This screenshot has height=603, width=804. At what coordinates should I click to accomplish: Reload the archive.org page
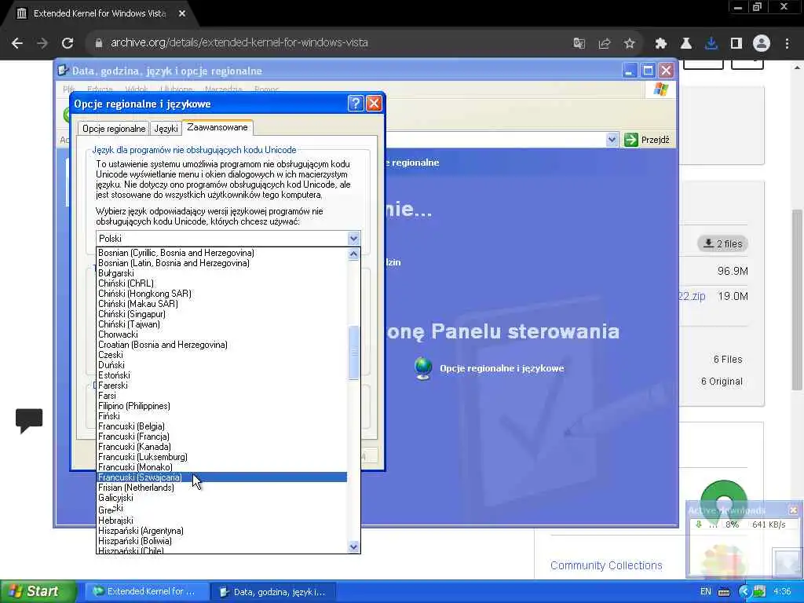(x=68, y=43)
